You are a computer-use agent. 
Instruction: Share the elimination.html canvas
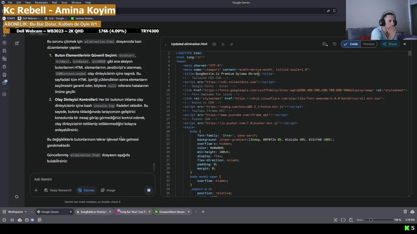click(x=390, y=44)
